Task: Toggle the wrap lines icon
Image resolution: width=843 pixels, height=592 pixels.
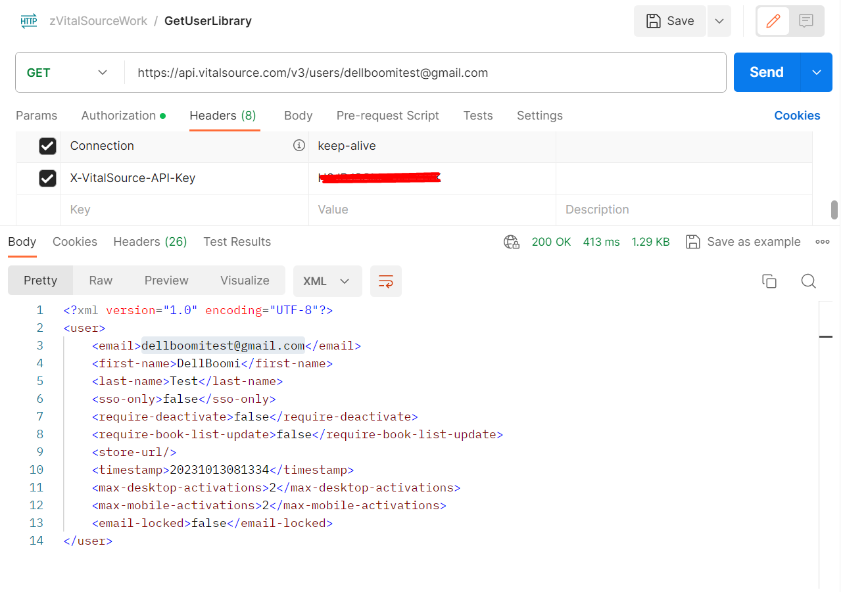Action: (x=386, y=281)
